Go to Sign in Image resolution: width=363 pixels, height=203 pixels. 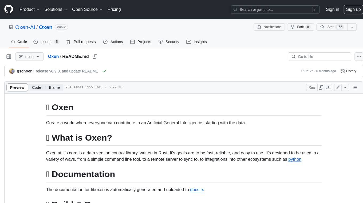[x=332, y=9]
